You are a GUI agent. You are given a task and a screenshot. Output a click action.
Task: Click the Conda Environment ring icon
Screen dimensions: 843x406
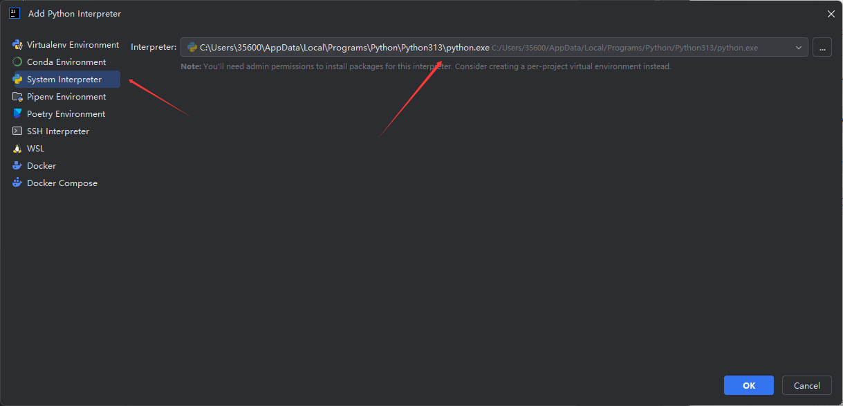pos(17,62)
